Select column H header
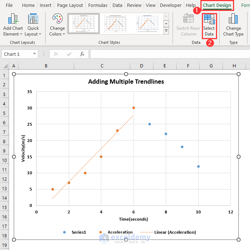250x250 pixels. coord(234,66)
